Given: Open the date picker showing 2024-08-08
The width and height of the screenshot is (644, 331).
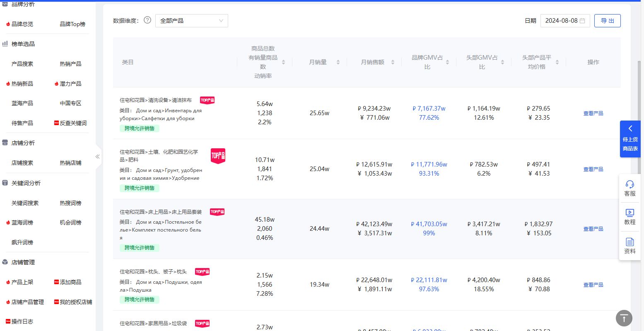Looking at the screenshot, I should 565,21.
